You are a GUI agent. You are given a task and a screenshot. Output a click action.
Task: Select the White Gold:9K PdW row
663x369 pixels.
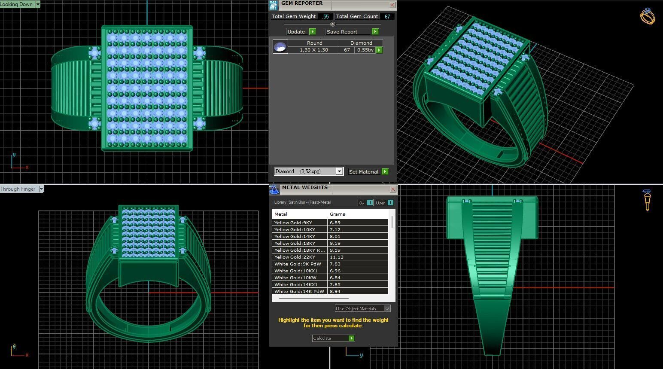(x=330, y=264)
